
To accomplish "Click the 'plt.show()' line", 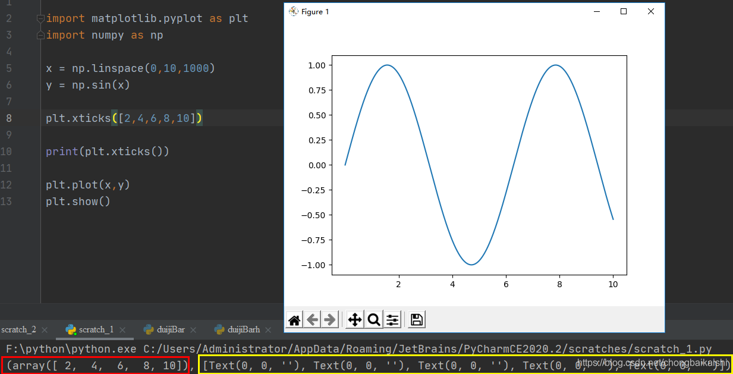I will point(78,202).
